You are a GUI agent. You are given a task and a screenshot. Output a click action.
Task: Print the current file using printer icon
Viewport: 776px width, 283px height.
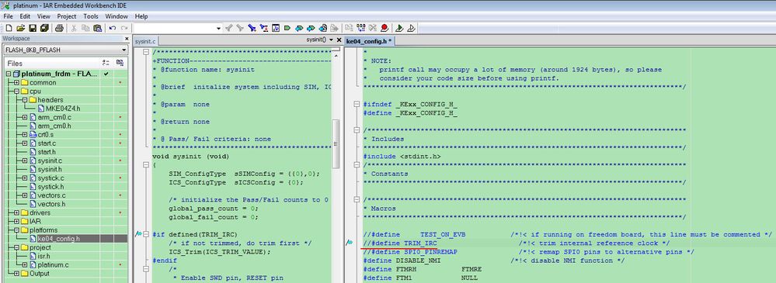click(x=59, y=28)
